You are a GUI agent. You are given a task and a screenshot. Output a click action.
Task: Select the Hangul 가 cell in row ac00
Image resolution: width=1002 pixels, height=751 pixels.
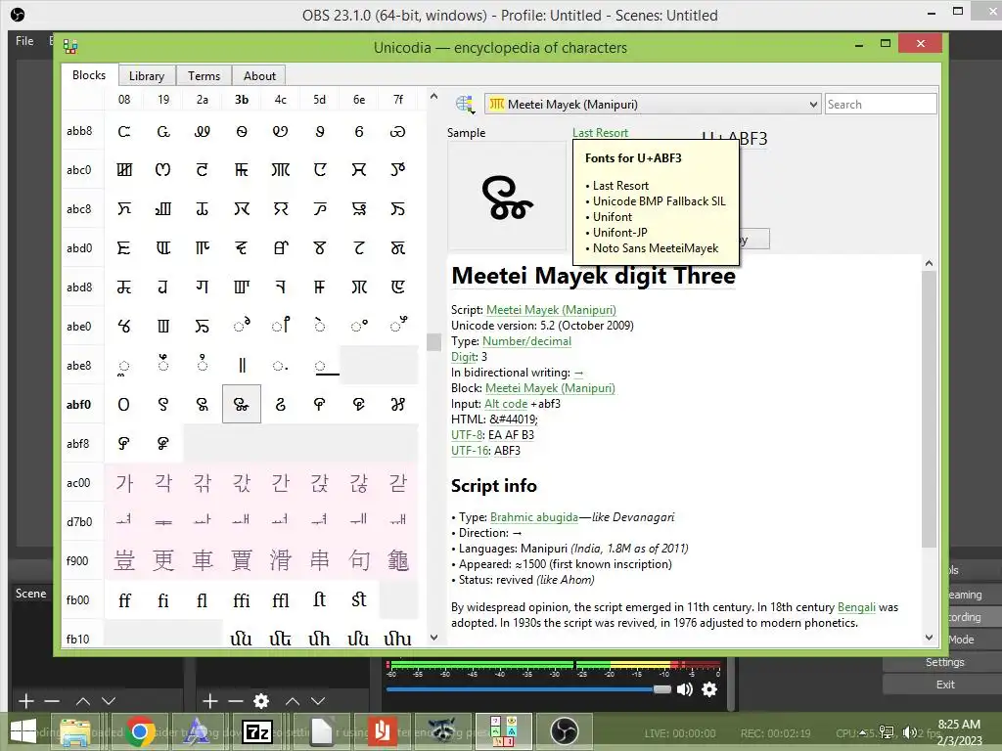pos(124,483)
